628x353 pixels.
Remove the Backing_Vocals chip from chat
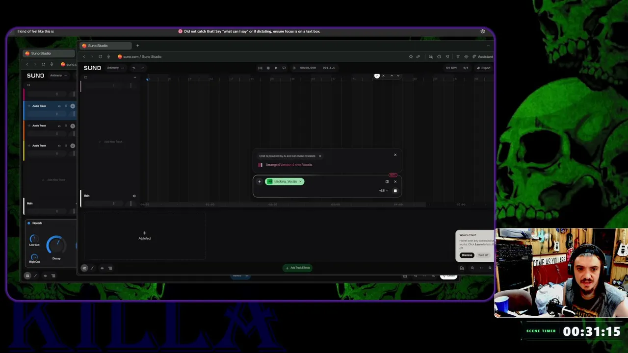click(x=300, y=181)
